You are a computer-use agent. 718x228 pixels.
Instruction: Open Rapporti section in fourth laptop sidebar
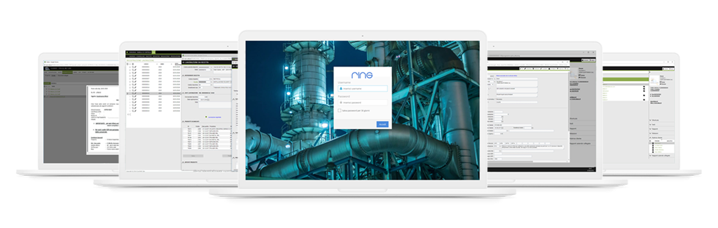(x=582, y=128)
